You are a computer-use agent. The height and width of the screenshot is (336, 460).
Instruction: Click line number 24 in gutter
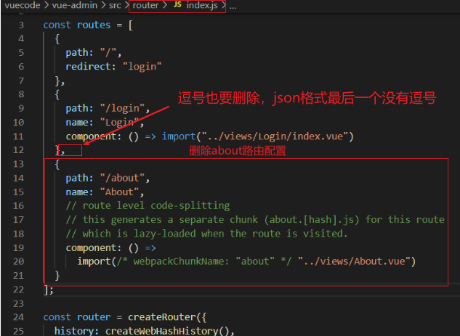[18, 317]
